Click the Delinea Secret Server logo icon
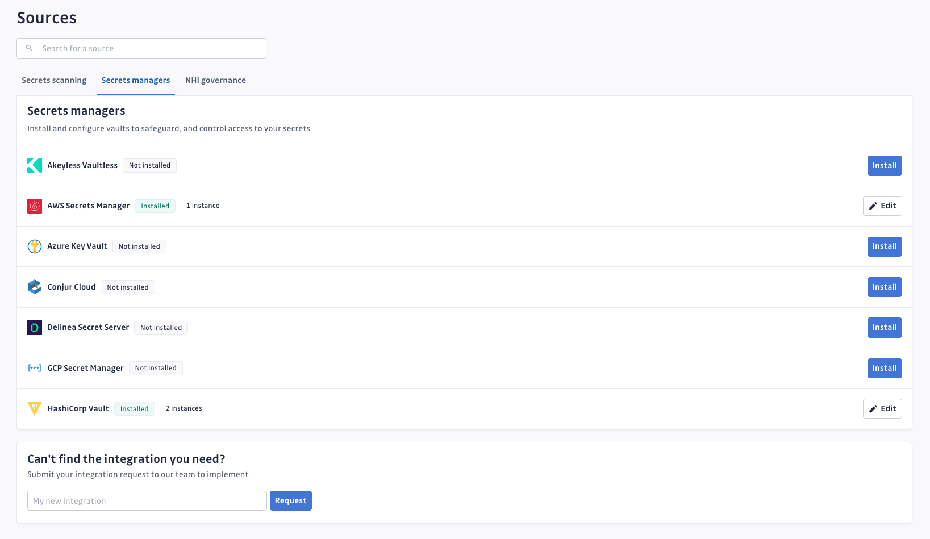The image size is (930, 539). tap(35, 328)
